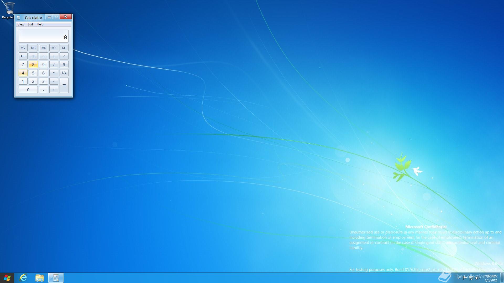Click the M+ memory add button
504x283 pixels.
click(x=54, y=48)
